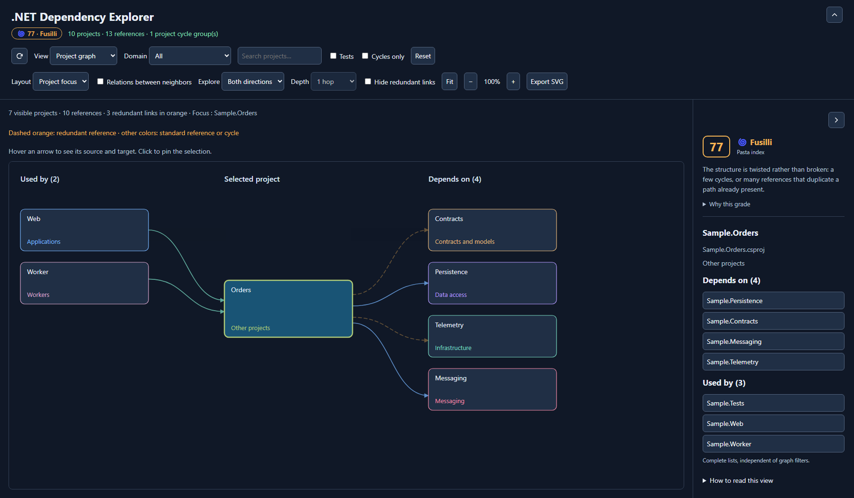Expand How to read this view
The height and width of the screenshot is (498, 854).
(738, 480)
